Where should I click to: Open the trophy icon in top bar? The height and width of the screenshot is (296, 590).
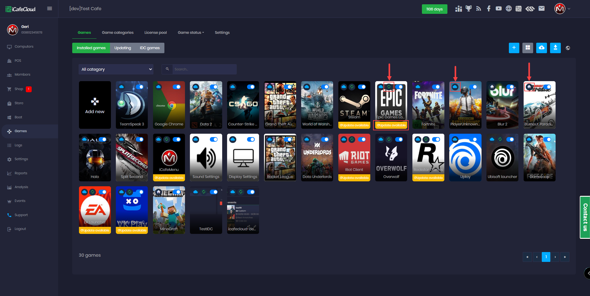click(468, 9)
